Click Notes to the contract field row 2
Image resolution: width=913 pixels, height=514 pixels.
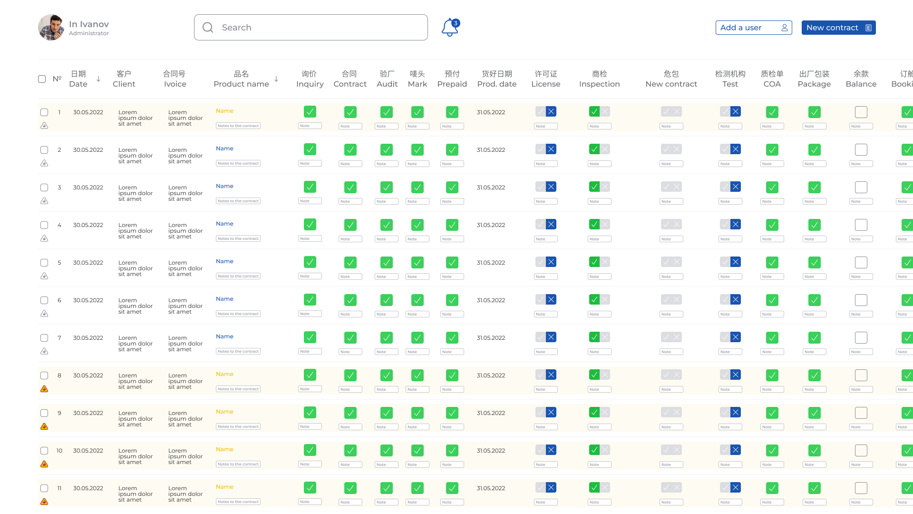[x=238, y=164]
